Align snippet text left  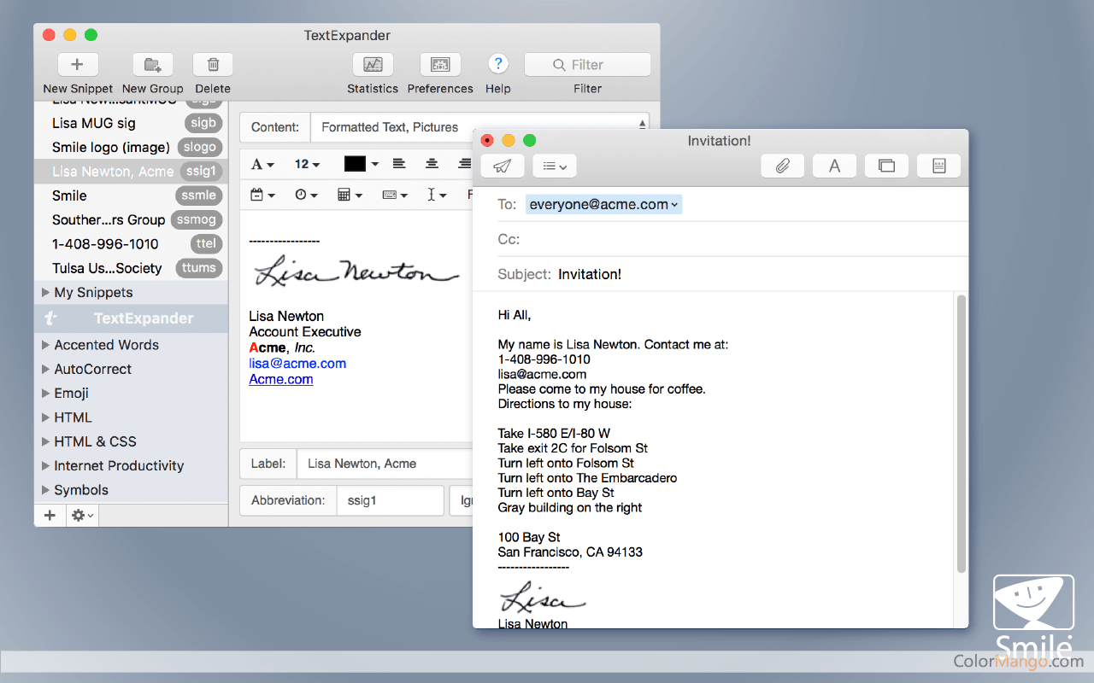tap(399, 164)
